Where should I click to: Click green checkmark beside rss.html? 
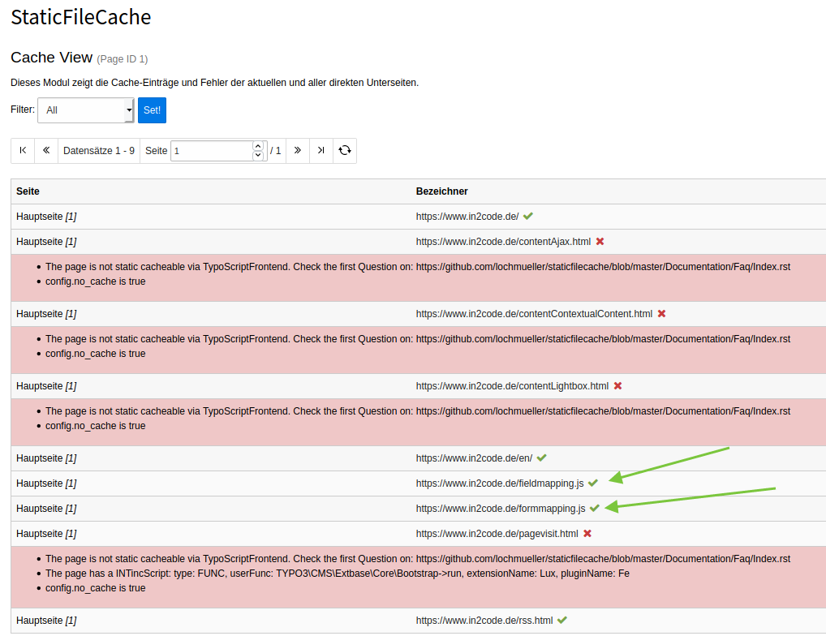tap(562, 620)
